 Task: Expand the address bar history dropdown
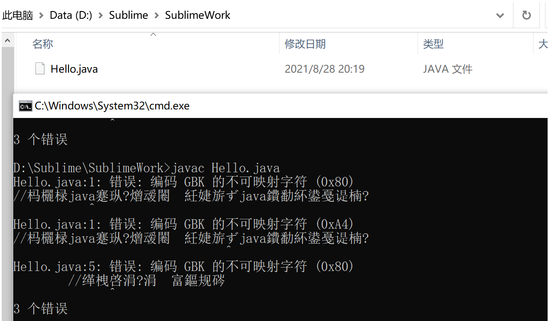[x=500, y=16]
